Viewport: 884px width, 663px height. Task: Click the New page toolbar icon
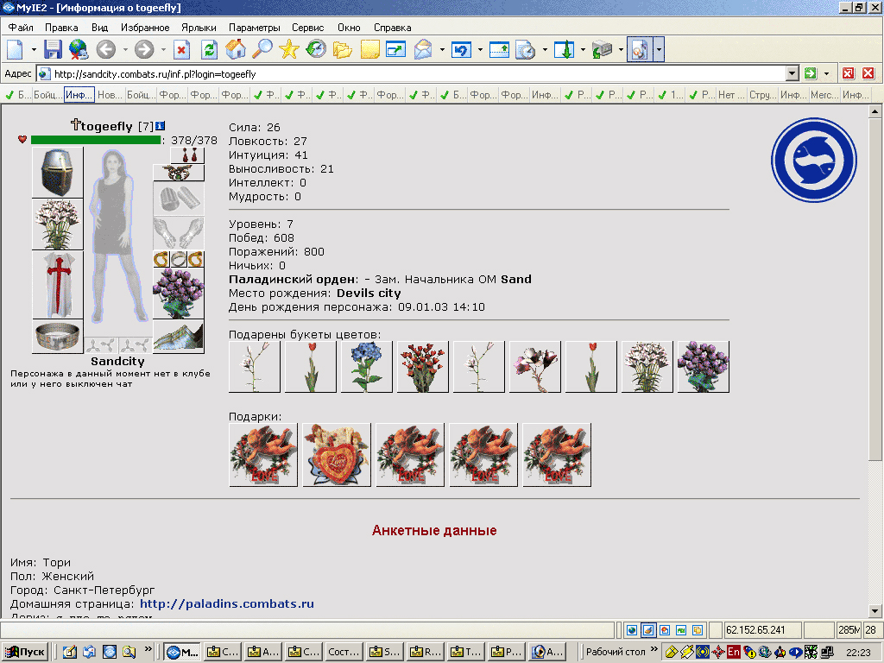(x=16, y=49)
